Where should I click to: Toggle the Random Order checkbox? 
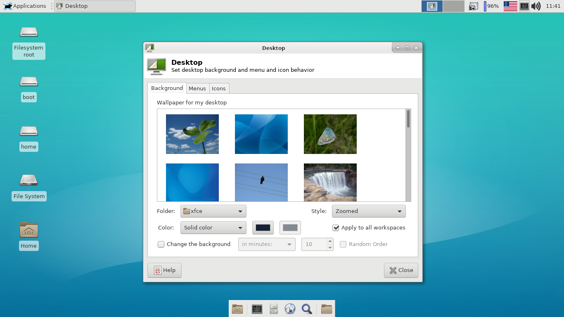pyautogui.click(x=343, y=244)
